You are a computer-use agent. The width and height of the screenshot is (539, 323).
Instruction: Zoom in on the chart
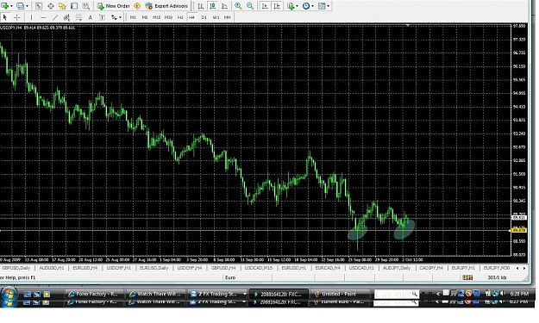point(238,6)
